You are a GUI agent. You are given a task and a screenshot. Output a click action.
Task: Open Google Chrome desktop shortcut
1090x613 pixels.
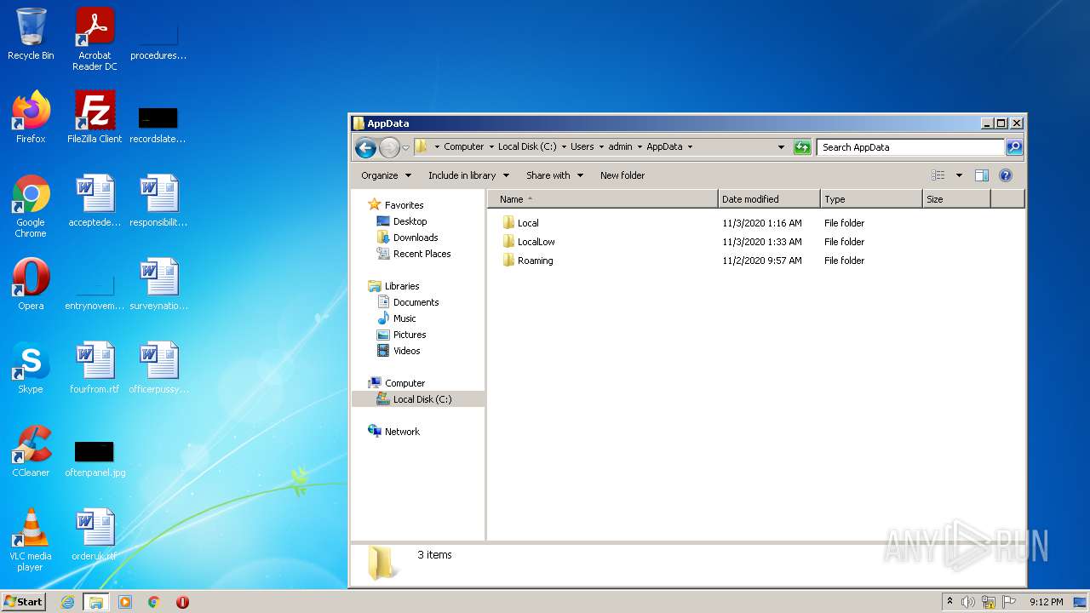point(31,206)
